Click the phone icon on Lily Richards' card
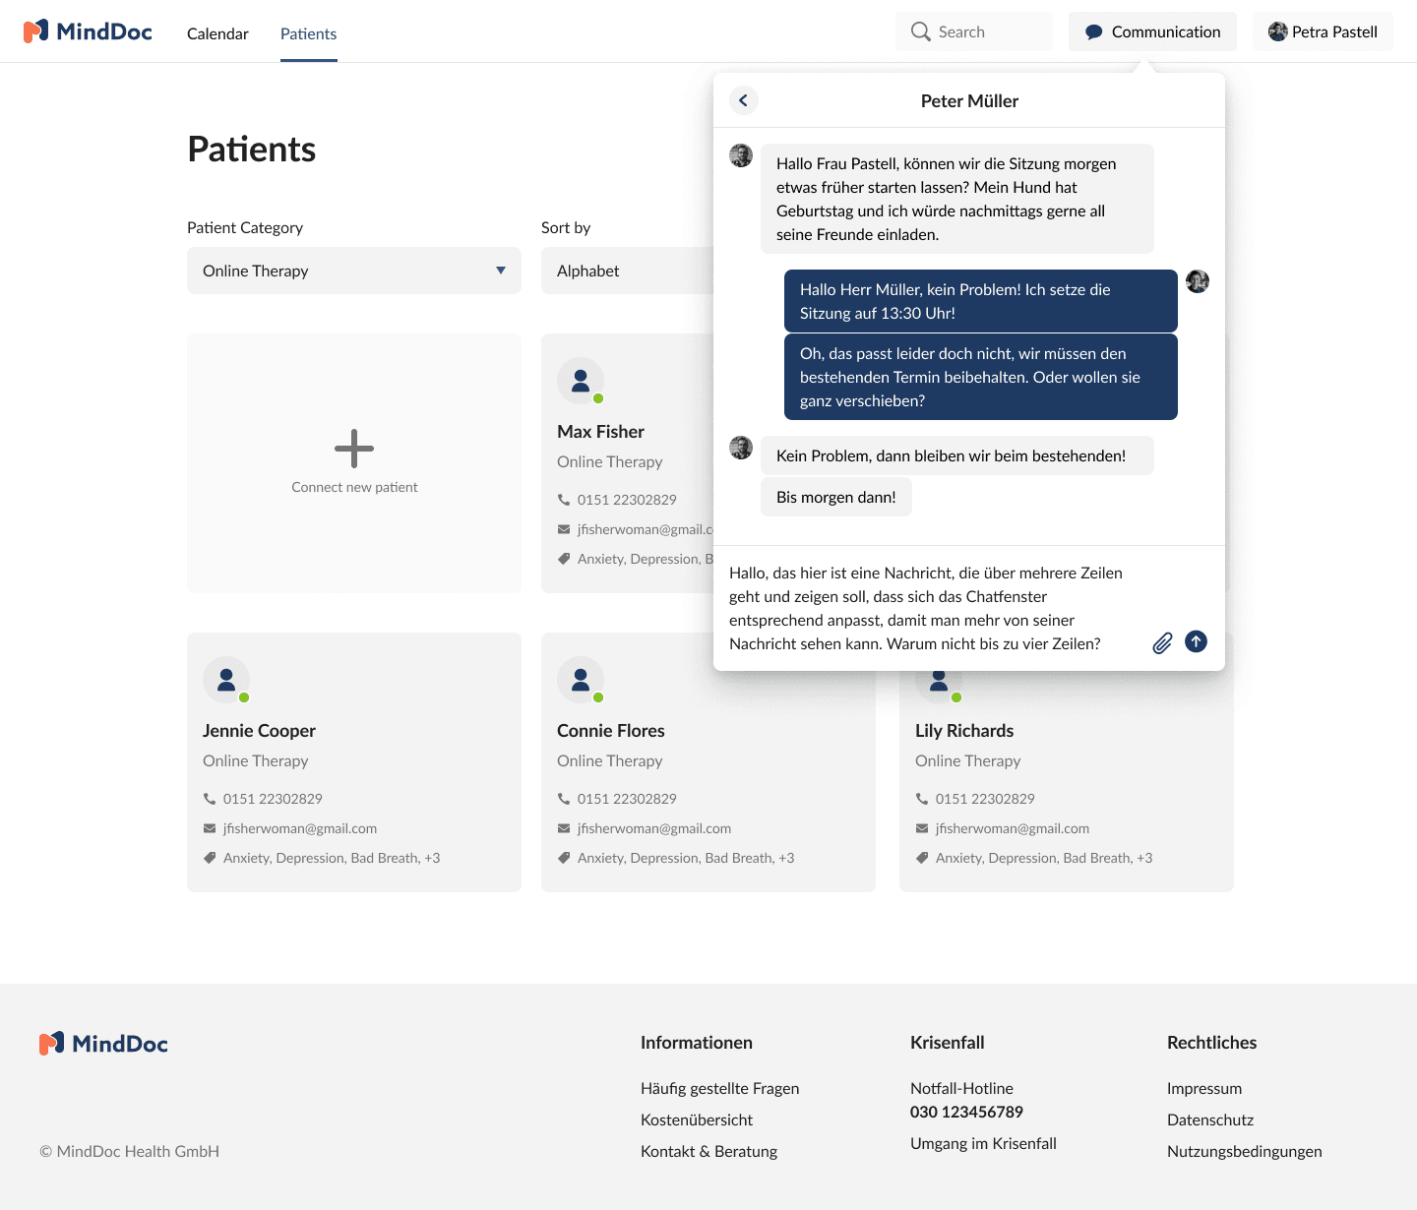 (922, 799)
